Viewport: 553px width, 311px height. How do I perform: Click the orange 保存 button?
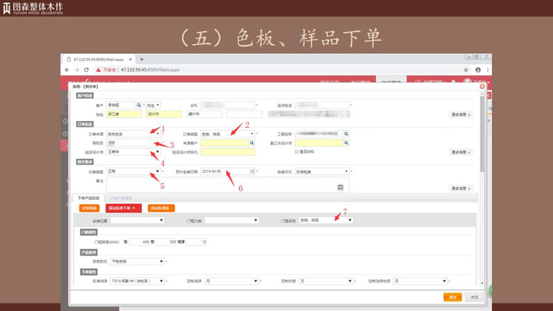tap(452, 296)
